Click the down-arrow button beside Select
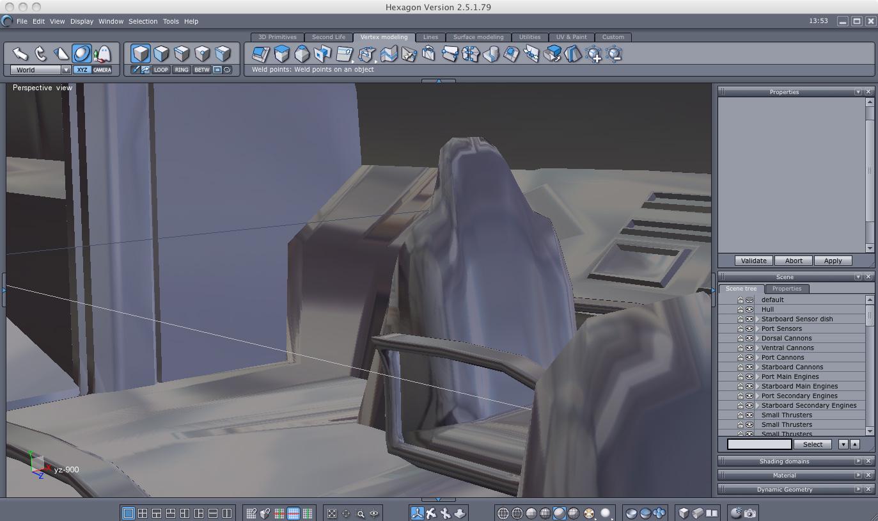 pyautogui.click(x=843, y=444)
